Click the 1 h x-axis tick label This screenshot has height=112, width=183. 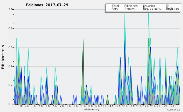coord(20,106)
